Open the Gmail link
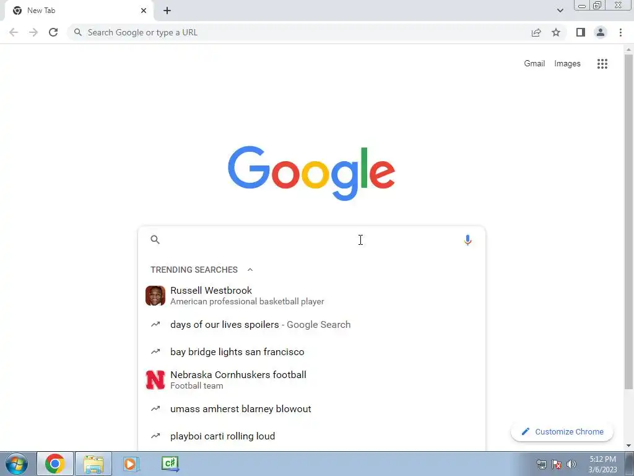Screen dimensions: 634x476 point(534,64)
